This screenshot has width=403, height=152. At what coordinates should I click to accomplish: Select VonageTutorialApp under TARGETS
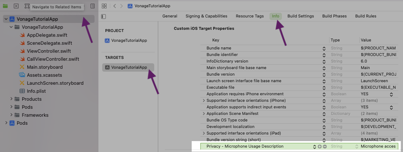click(x=129, y=67)
